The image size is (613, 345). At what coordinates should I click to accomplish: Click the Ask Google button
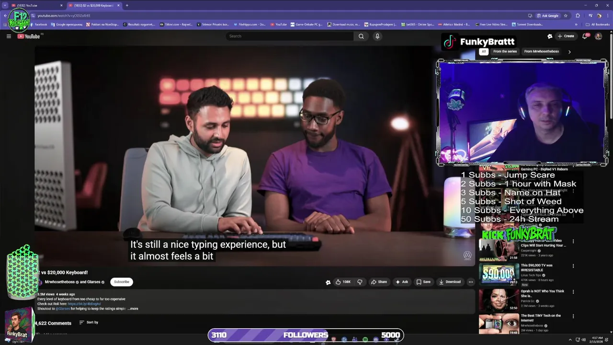click(547, 16)
